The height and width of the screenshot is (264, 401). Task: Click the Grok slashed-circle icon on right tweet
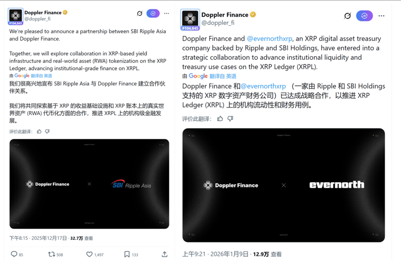click(347, 16)
